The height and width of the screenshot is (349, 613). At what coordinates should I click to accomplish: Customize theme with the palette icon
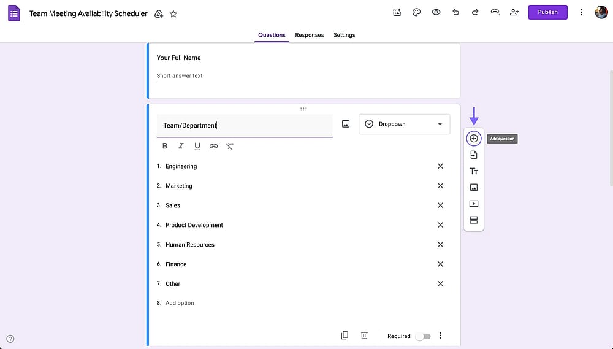point(416,12)
